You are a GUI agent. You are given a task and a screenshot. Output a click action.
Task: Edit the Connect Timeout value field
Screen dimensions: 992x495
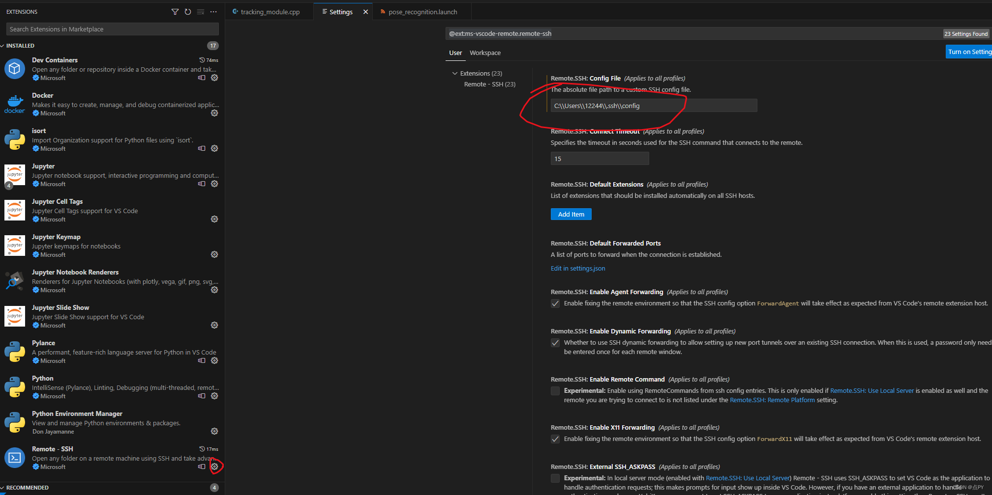[x=600, y=159]
